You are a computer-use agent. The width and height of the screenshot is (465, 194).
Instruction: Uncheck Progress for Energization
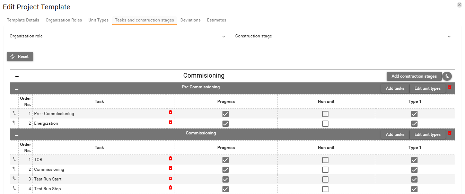pos(226,124)
